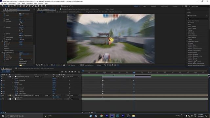210x118 pixels.
Task: Toggle the timeline Draft 3D icon
Action: coord(66,72)
